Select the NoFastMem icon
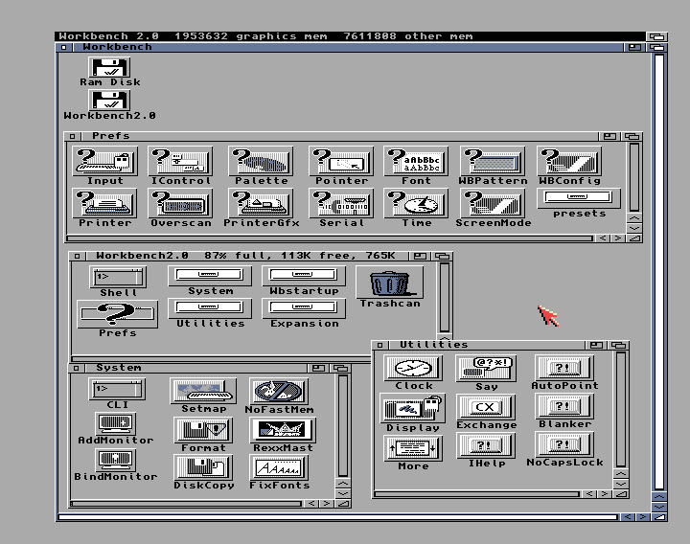 279,391
